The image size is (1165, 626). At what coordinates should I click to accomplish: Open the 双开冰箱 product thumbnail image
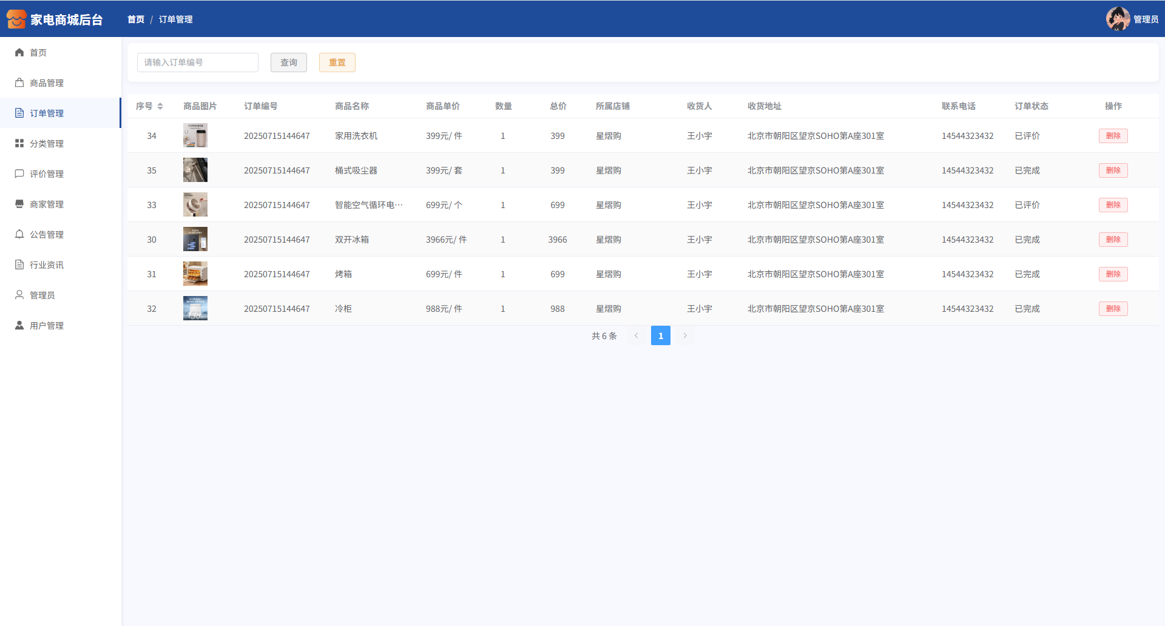point(195,240)
